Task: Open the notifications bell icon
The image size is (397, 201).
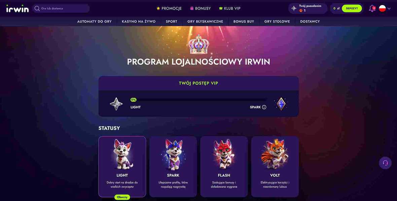Action: (x=372, y=8)
